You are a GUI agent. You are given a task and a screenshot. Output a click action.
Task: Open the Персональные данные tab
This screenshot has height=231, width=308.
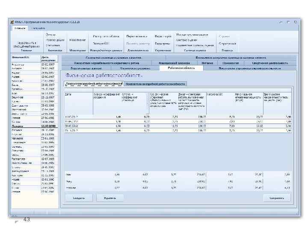[86, 68]
